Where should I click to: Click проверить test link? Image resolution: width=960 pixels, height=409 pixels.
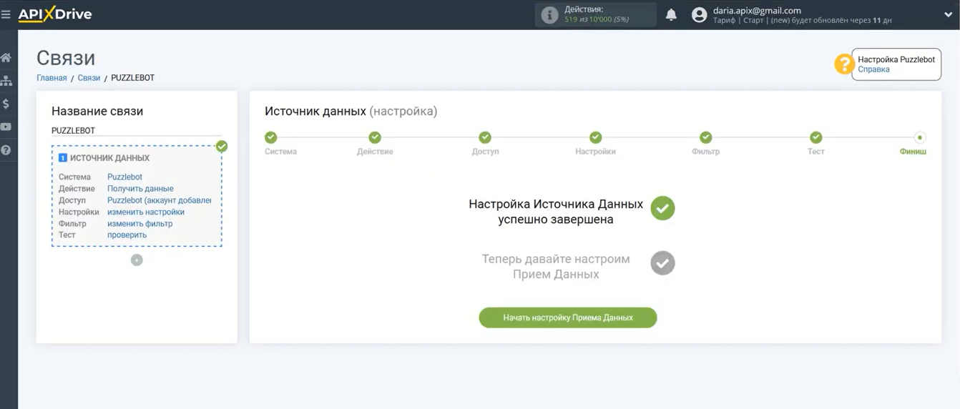point(127,235)
